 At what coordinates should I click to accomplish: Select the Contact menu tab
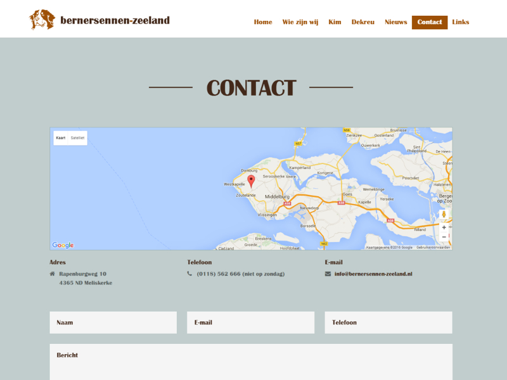430,22
